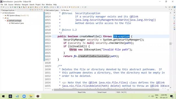
Task: Click the New file wizard icon
Action: [1, 7]
